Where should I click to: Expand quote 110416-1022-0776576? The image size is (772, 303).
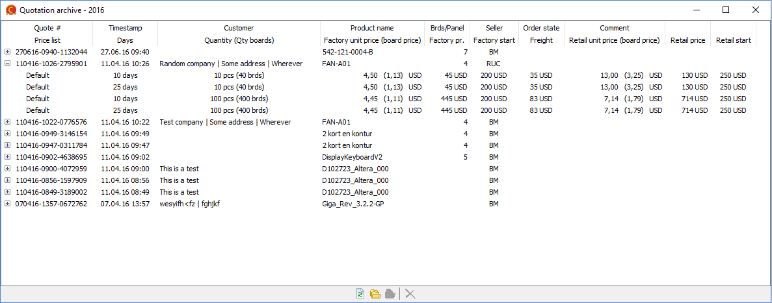(x=7, y=122)
